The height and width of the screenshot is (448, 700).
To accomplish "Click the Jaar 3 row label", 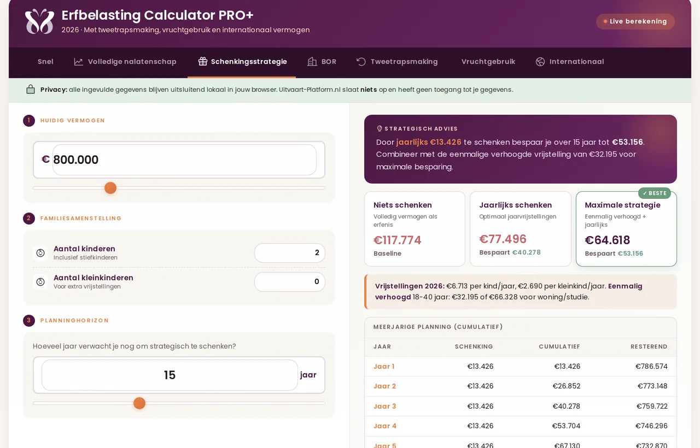I will [x=385, y=406].
